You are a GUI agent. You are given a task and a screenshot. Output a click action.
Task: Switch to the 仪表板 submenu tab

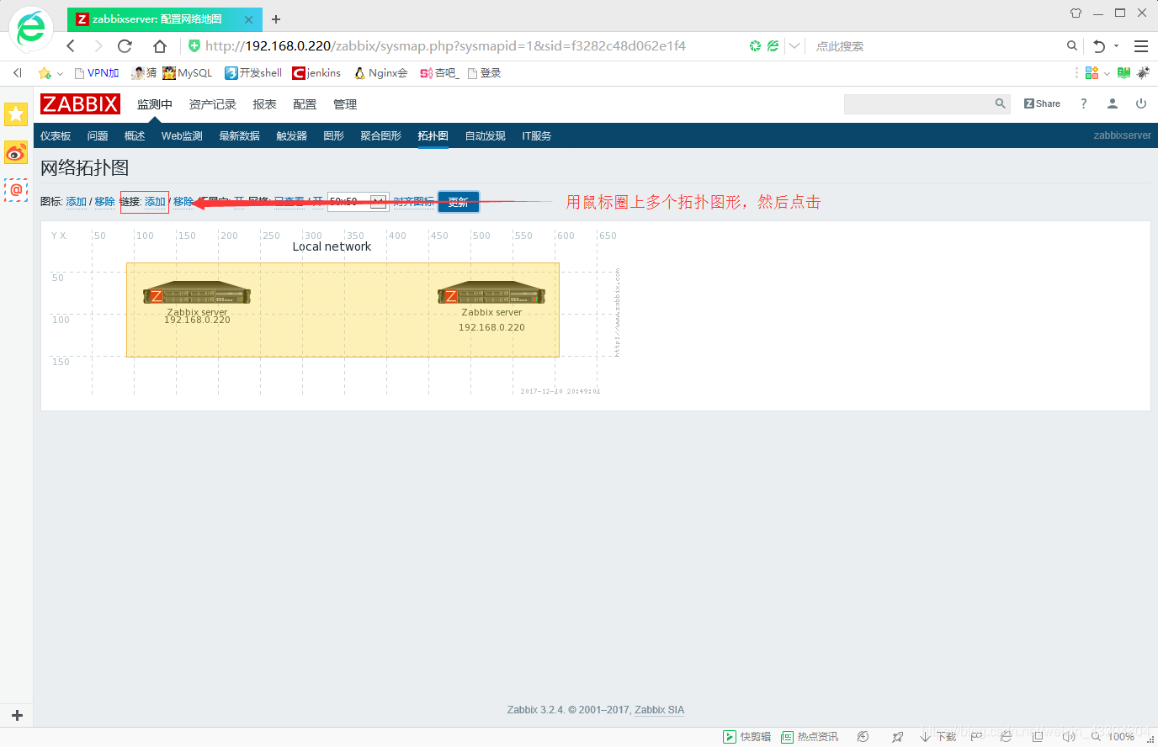56,135
